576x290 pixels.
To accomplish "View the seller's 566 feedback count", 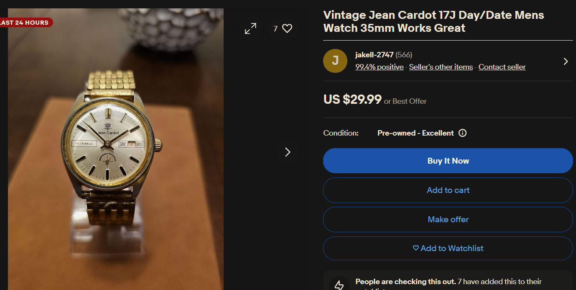I will 404,55.
